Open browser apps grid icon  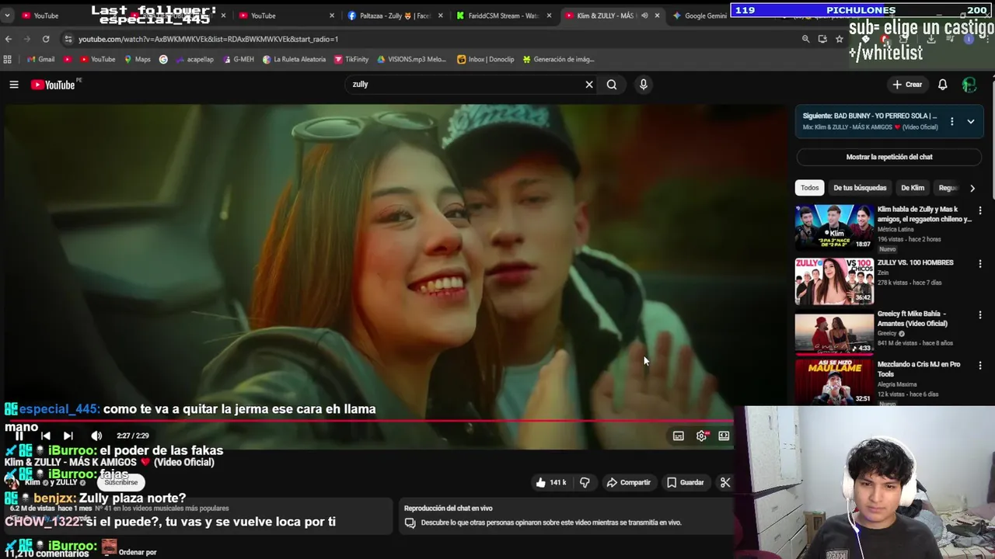pyautogui.click(x=8, y=59)
